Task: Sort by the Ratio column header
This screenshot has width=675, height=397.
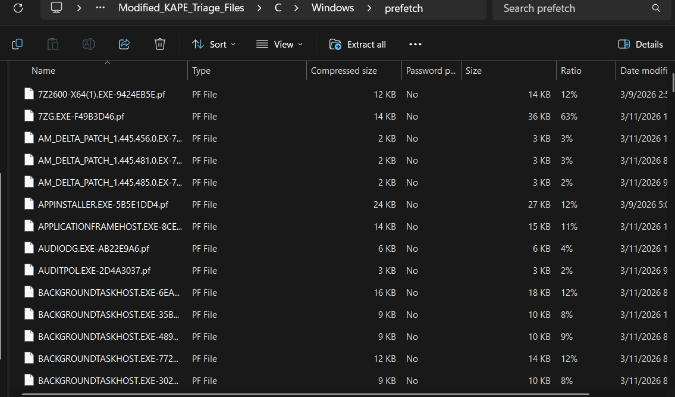Action: point(571,70)
